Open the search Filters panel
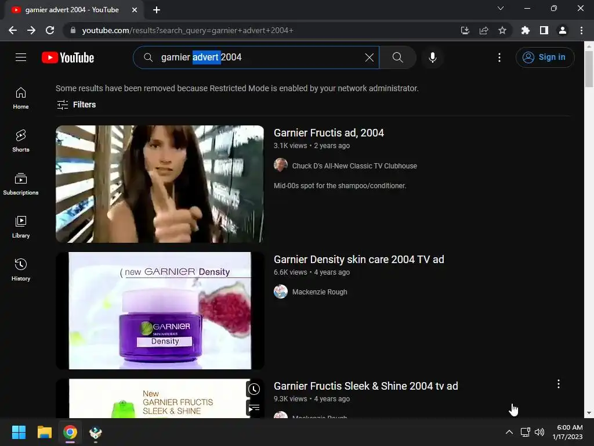The image size is (594, 446). [x=76, y=105]
